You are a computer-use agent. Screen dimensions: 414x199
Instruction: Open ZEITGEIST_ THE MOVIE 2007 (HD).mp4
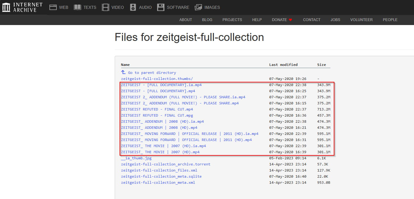pos(160,152)
